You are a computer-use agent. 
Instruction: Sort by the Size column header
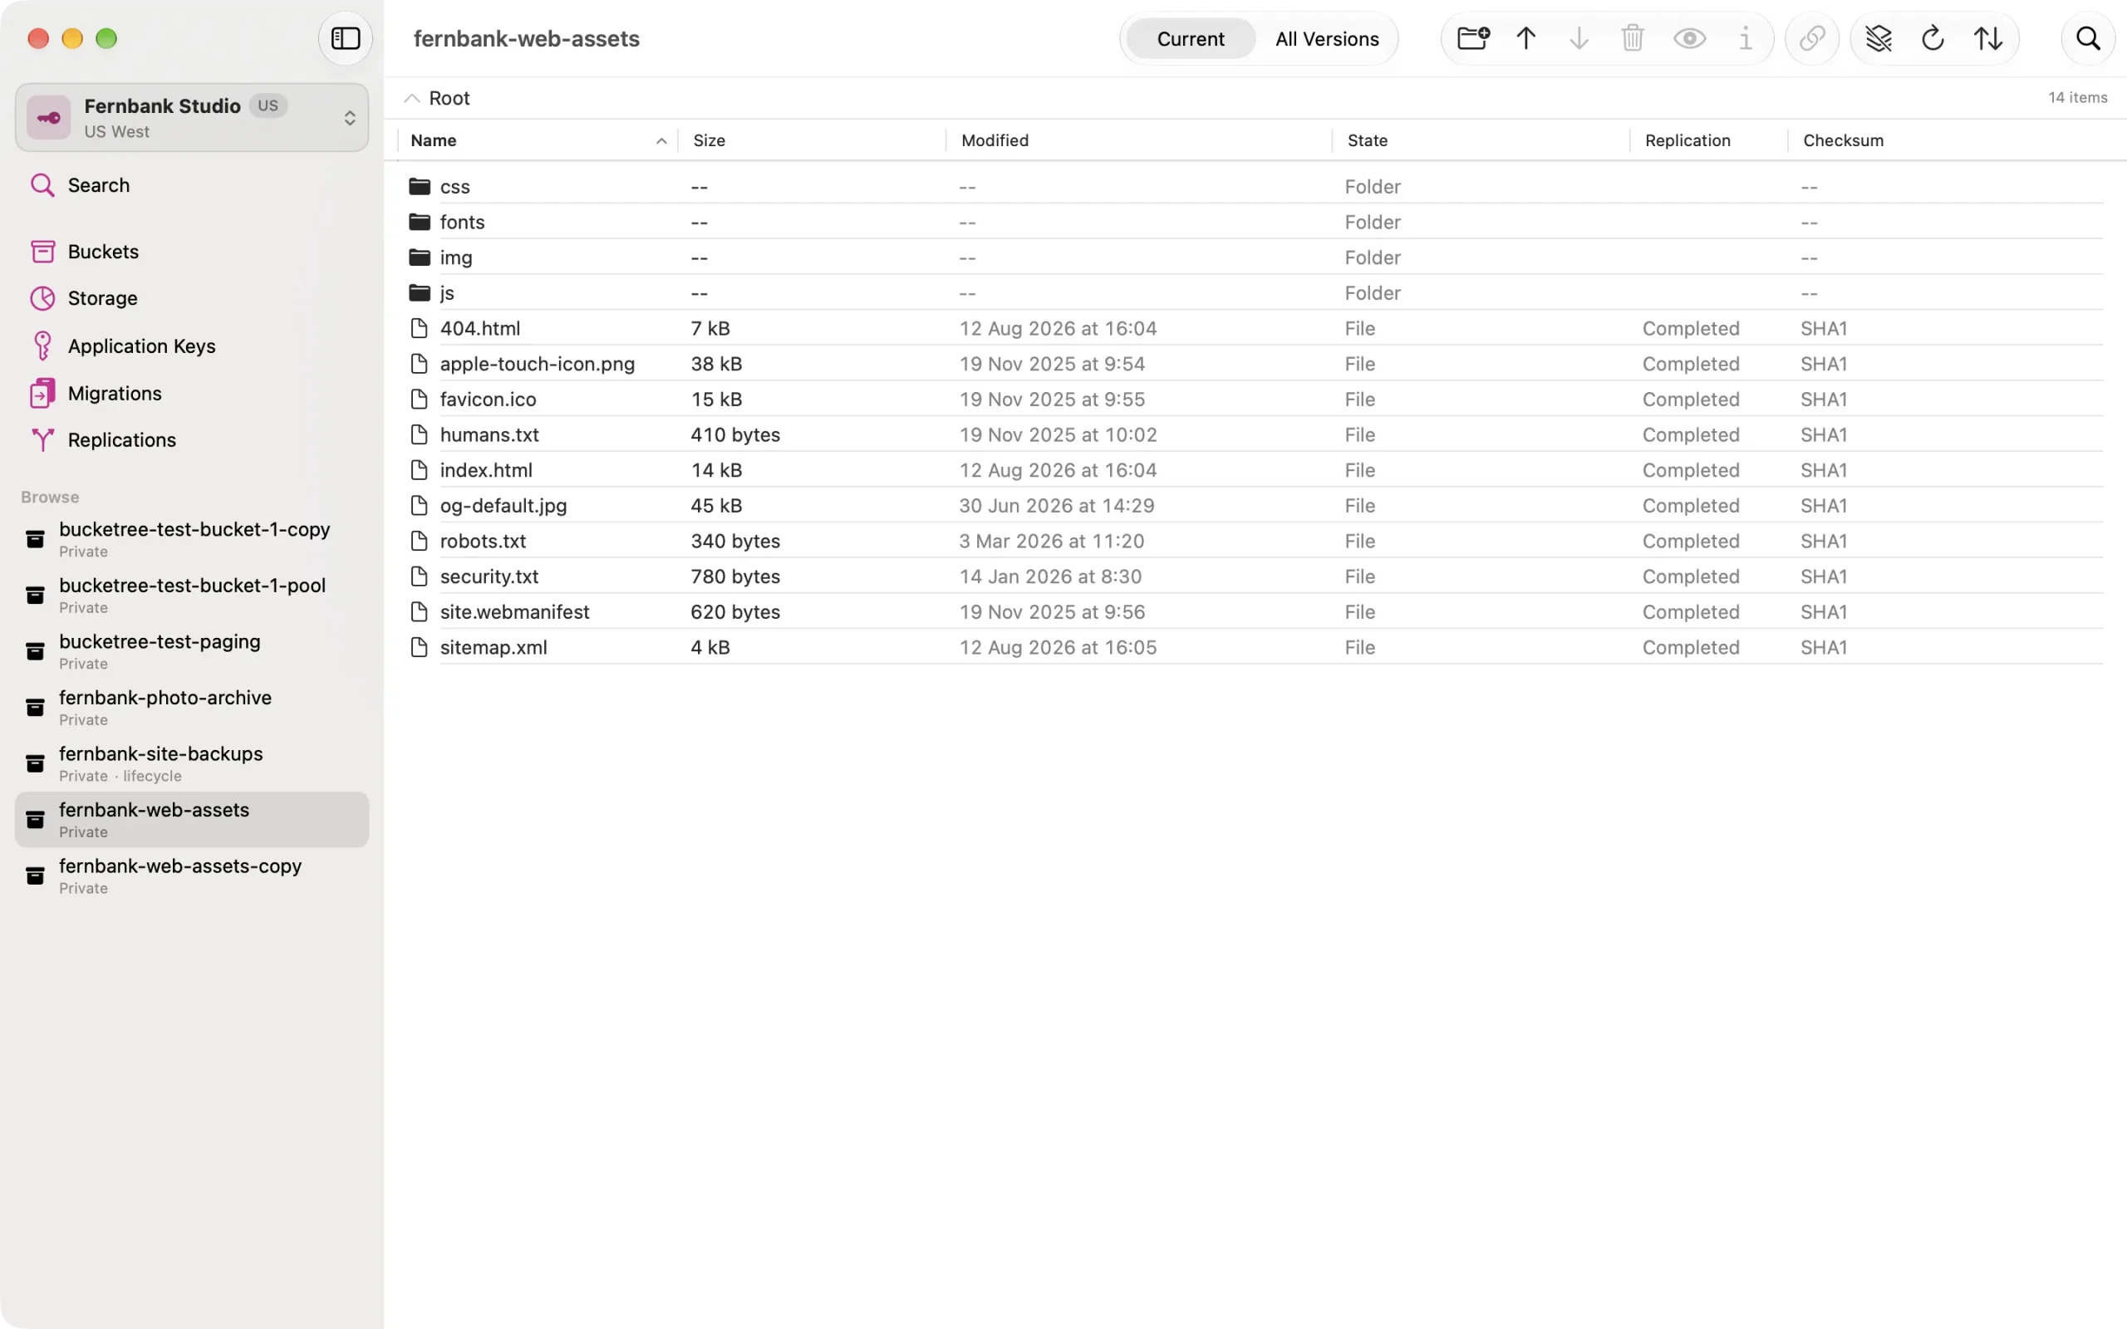tap(812, 140)
